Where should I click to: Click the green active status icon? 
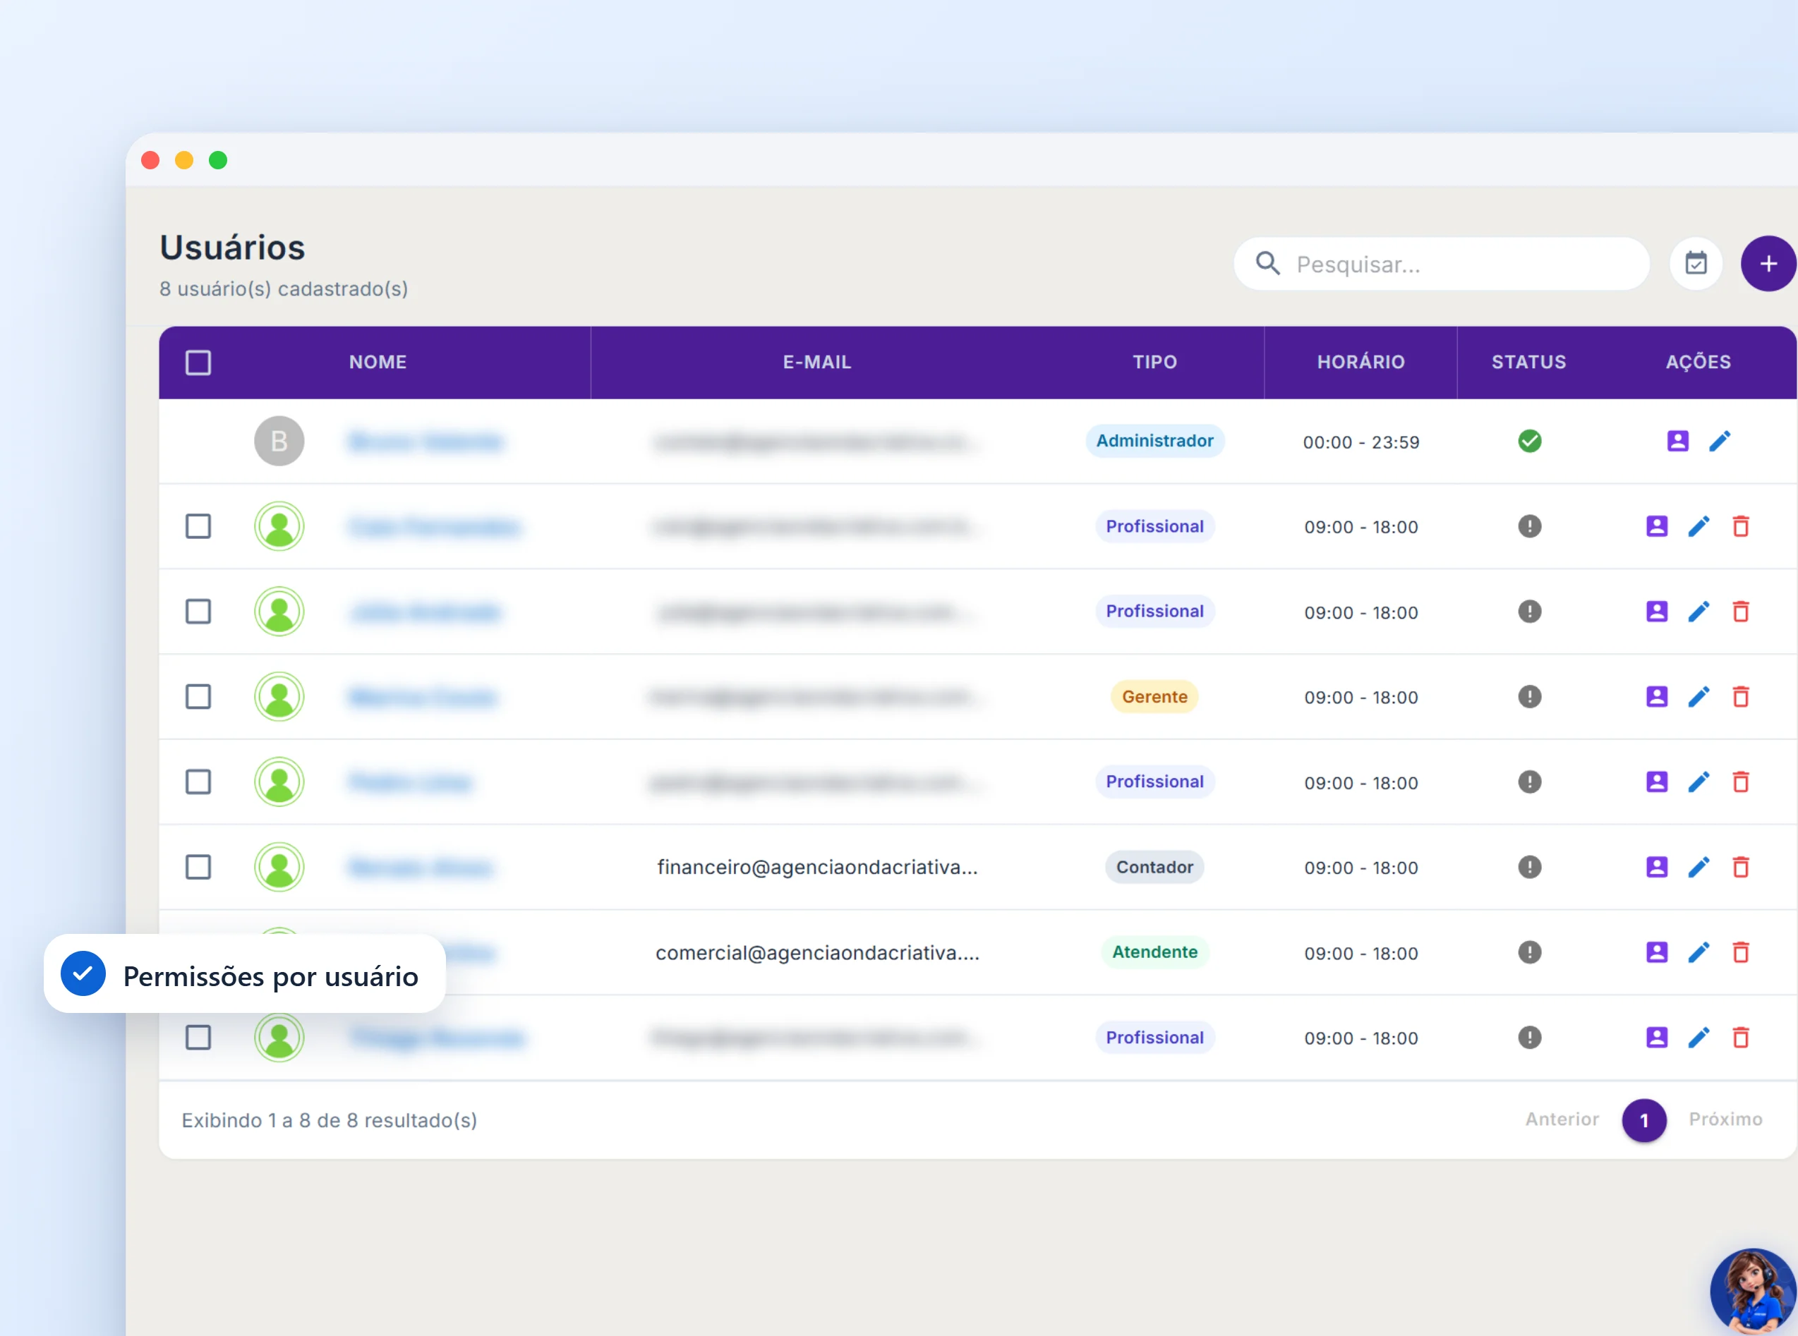click(x=1529, y=441)
